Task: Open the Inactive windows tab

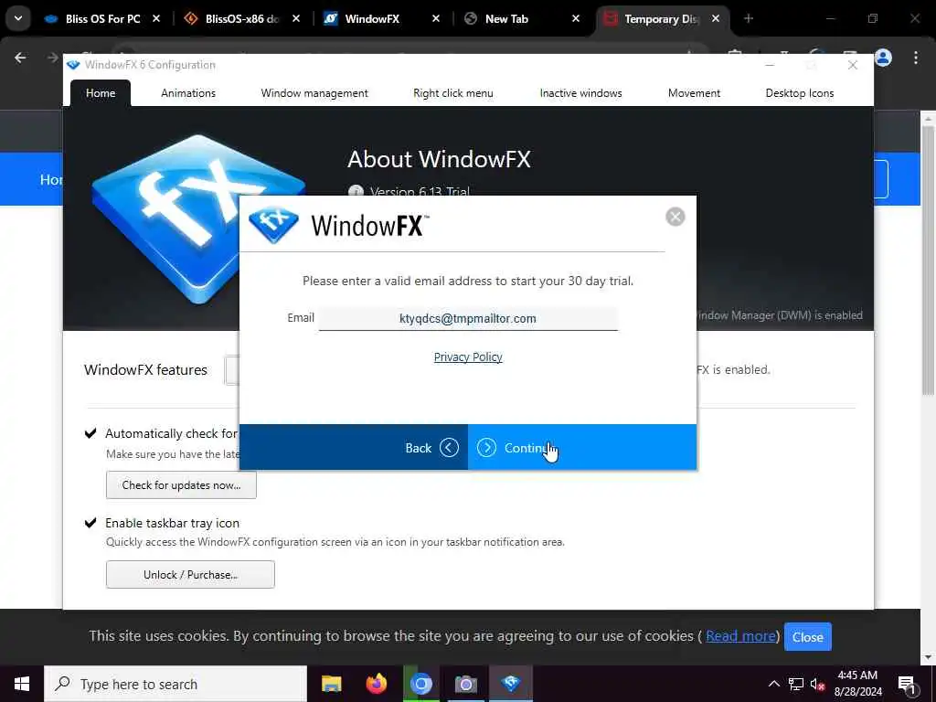Action: click(580, 93)
